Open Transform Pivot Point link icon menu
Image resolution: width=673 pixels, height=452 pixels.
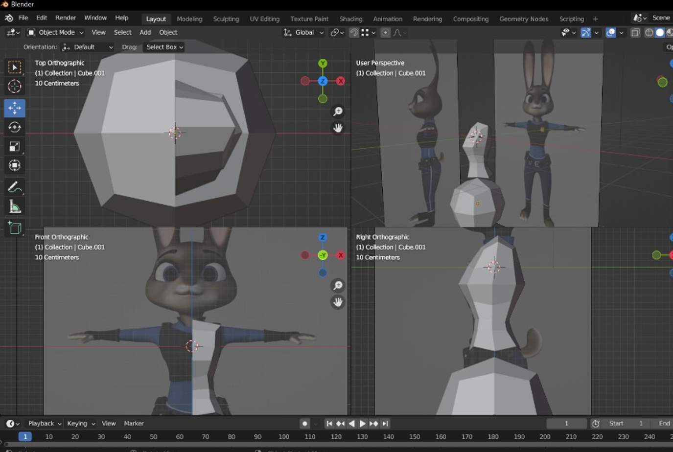pyautogui.click(x=337, y=32)
